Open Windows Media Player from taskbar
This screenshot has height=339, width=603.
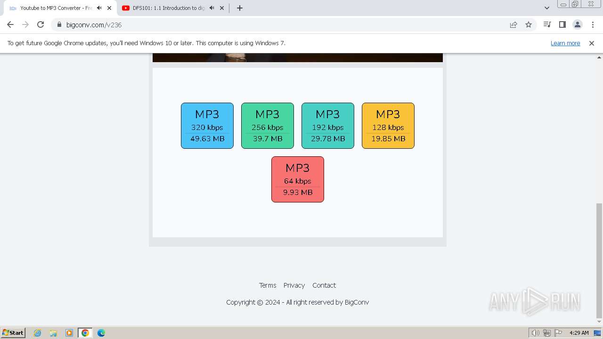69,333
